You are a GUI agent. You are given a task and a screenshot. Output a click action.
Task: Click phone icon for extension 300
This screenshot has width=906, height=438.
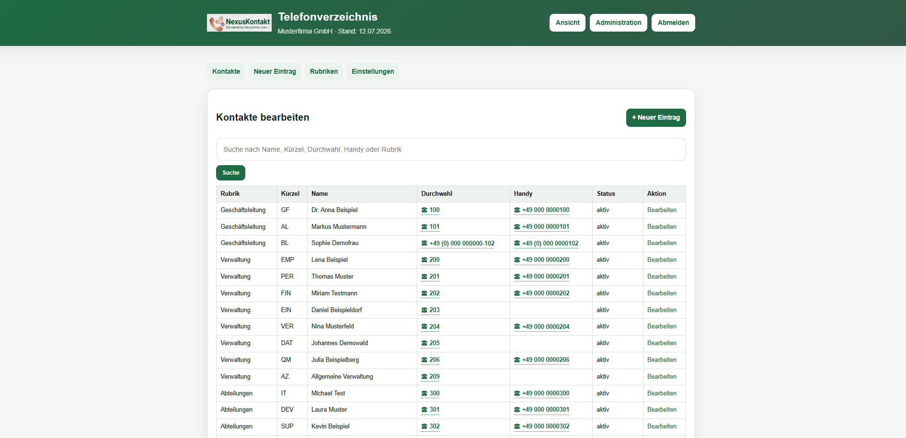pyautogui.click(x=424, y=393)
